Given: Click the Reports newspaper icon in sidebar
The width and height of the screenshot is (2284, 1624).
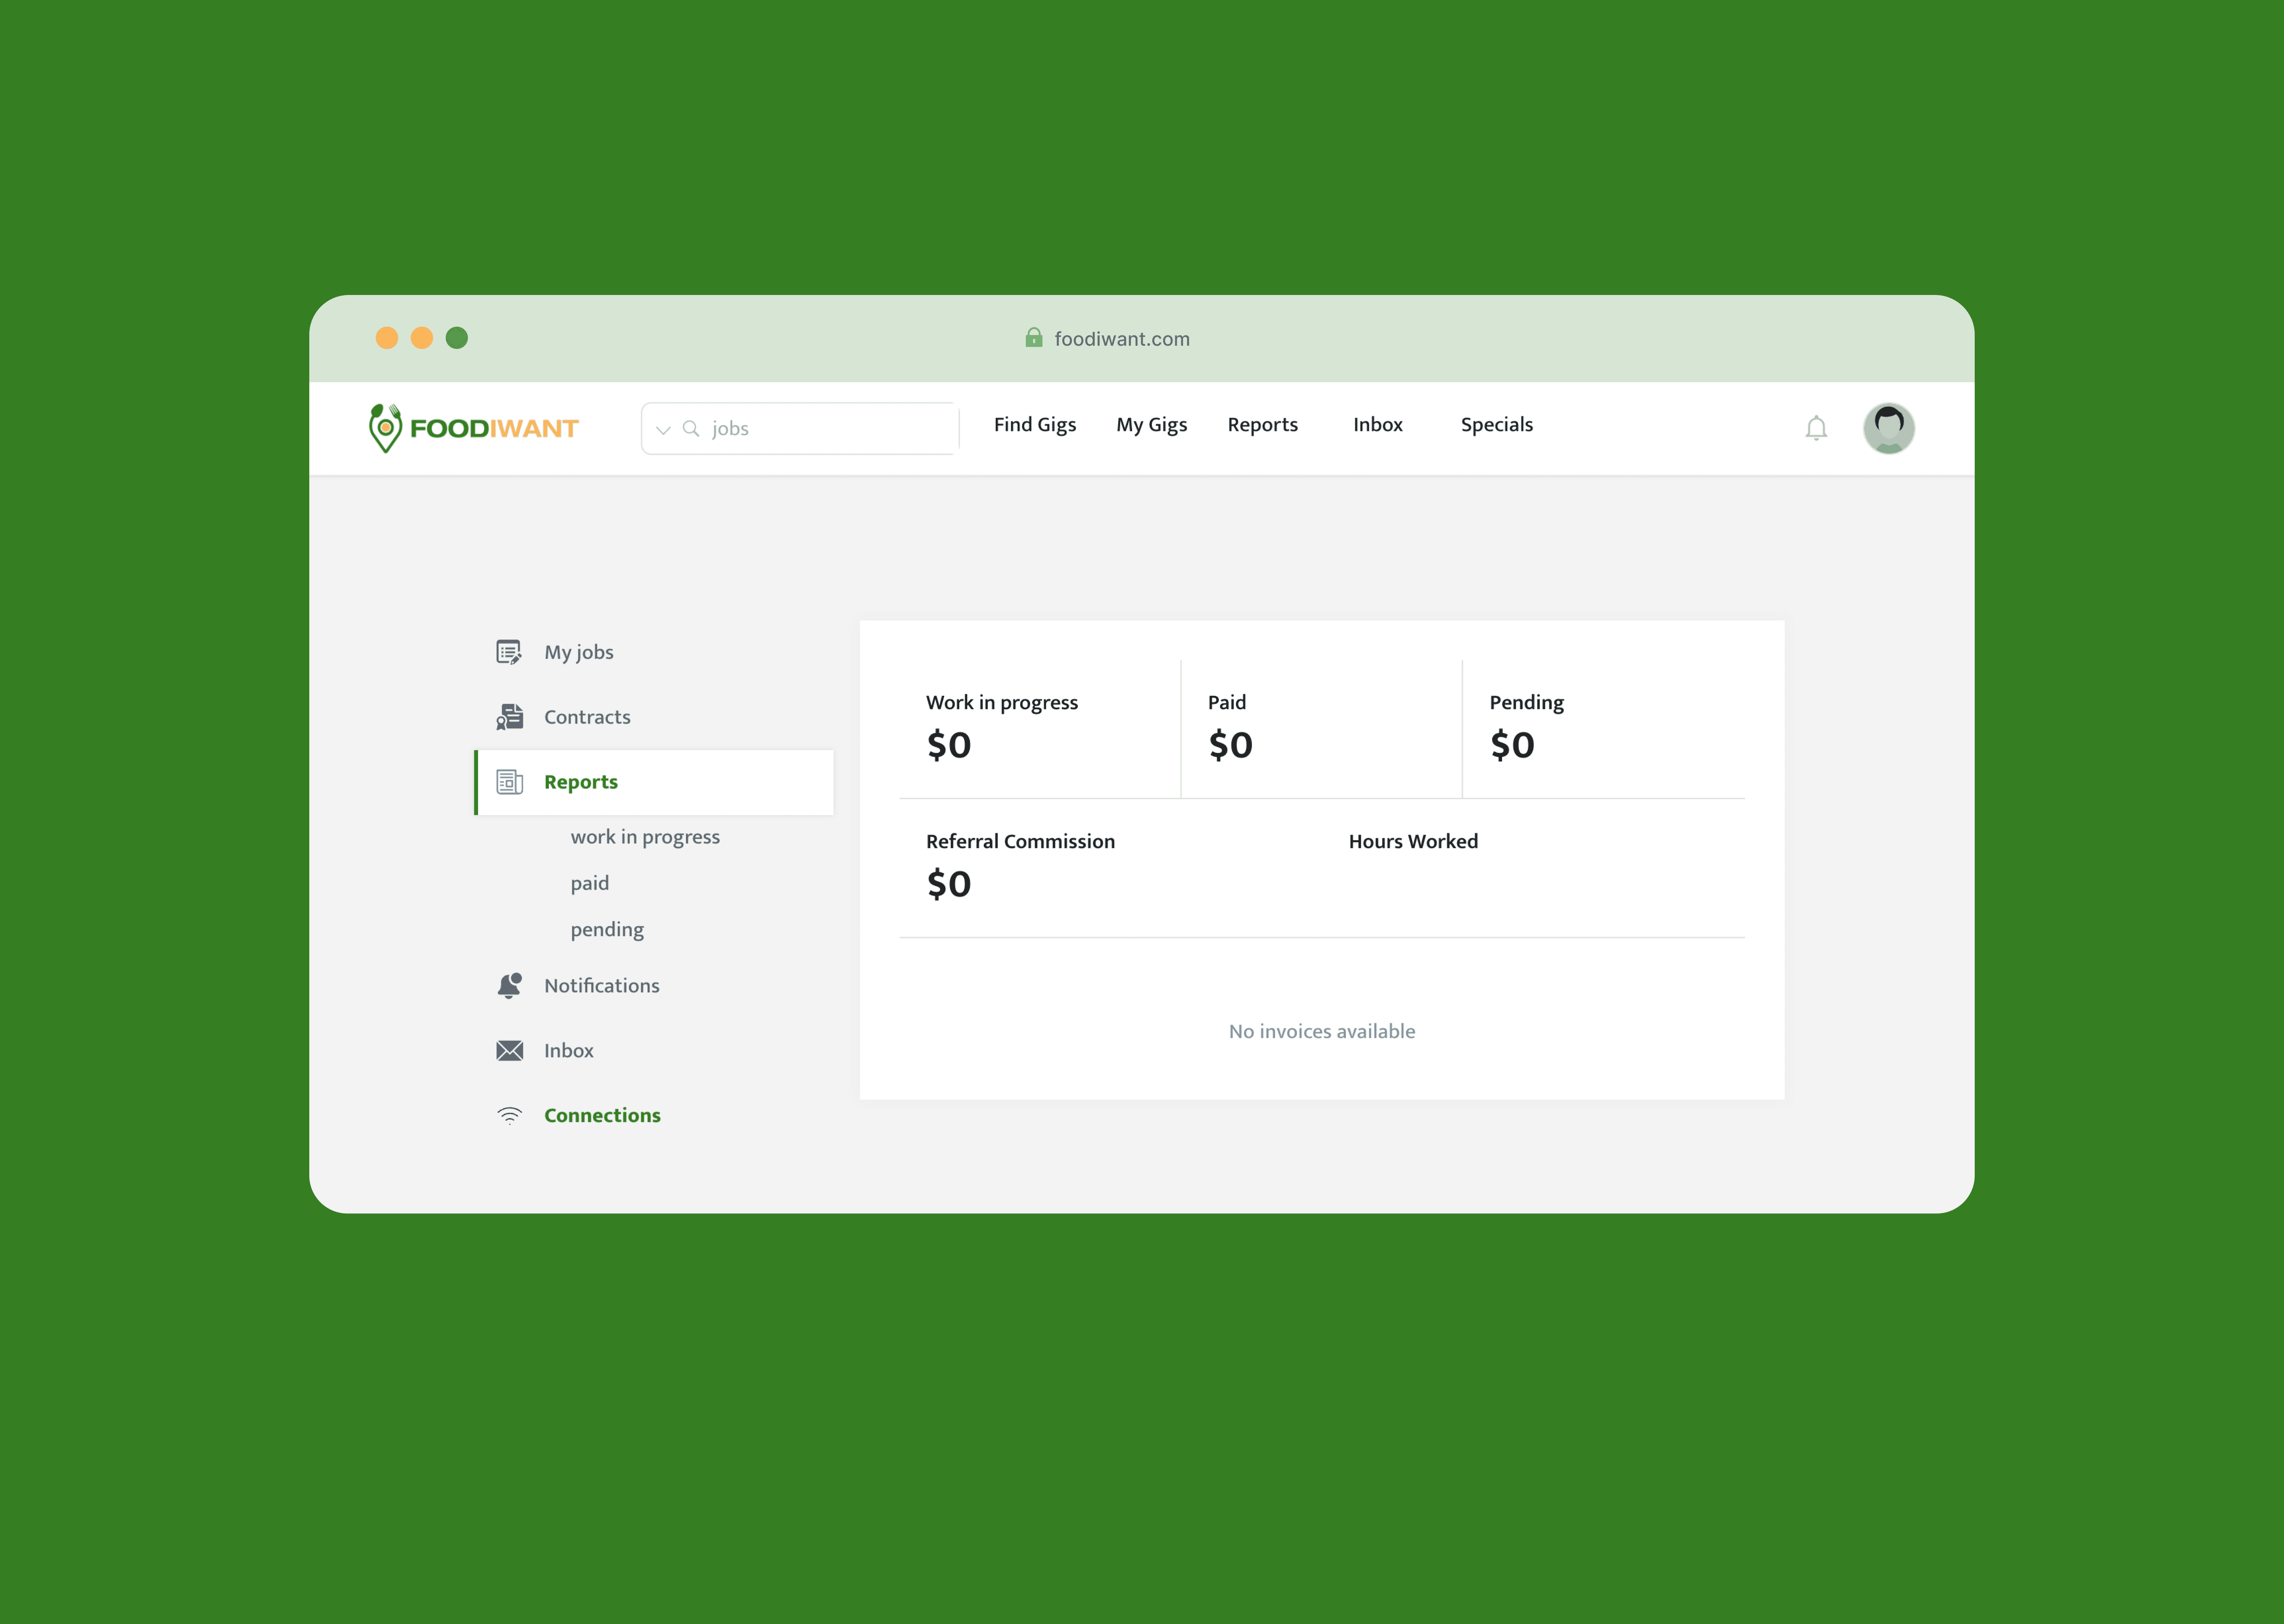Looking at the screenshot, I should click(x=509, y=782).
